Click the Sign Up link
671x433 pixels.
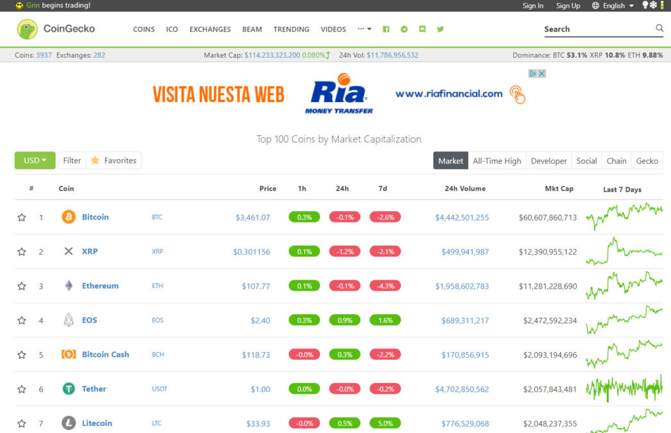click(x=568, y=6)
